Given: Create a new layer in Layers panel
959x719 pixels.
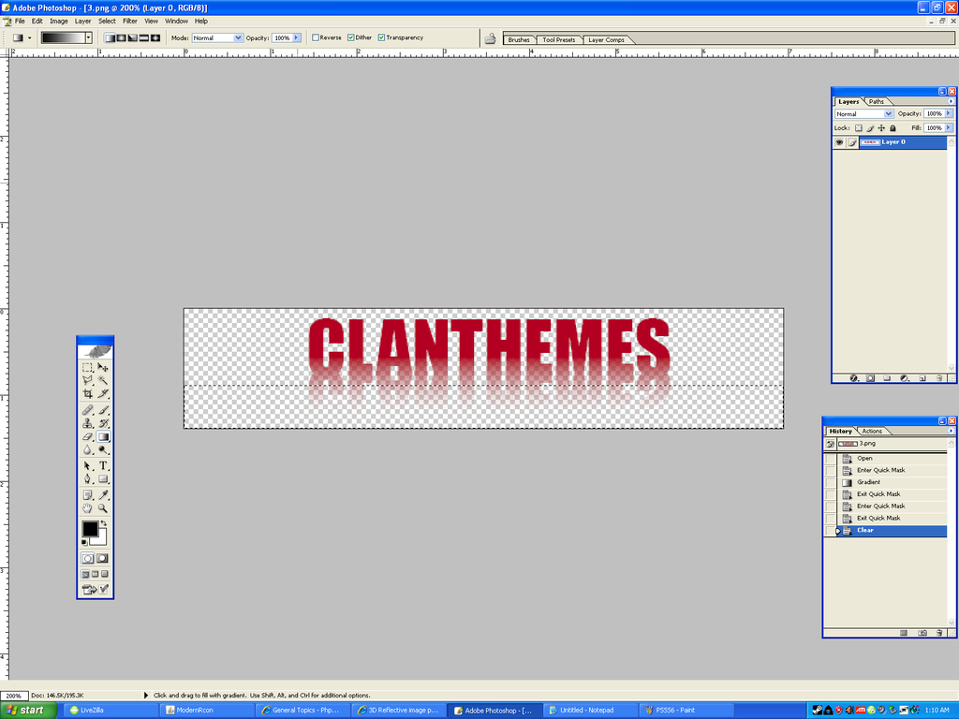Looking at the screenshot, I should coord(922,378).
